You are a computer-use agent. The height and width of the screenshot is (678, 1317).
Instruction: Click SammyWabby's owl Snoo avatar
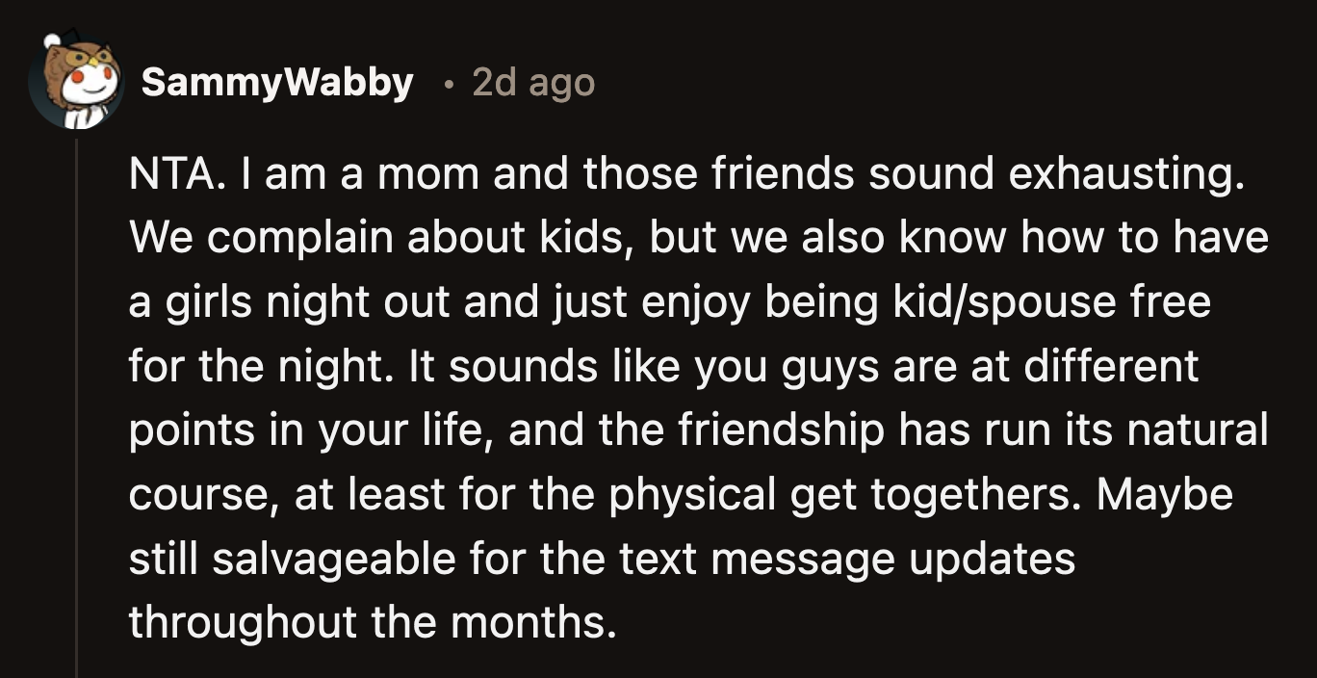[x=75, y=84]
